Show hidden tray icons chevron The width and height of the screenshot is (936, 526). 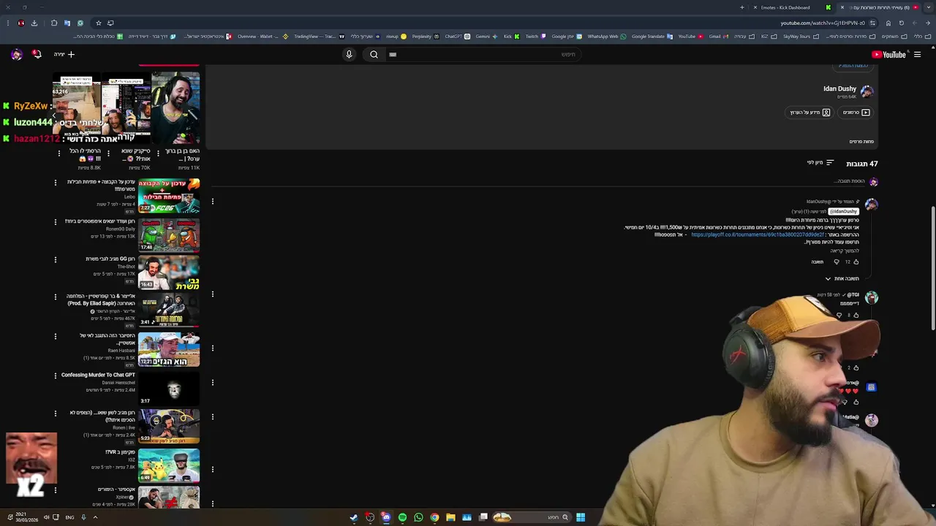(95, 517)
